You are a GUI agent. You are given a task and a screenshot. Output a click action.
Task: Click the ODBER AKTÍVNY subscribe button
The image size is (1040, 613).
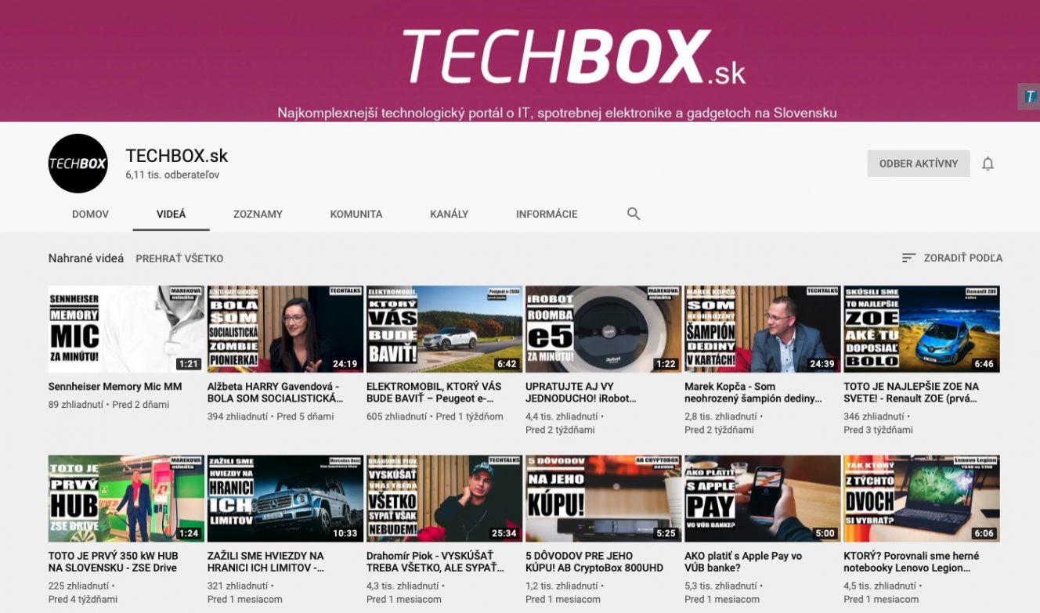919,164
